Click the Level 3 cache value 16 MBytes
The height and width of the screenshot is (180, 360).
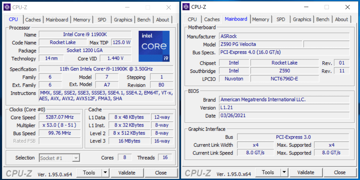129,141
